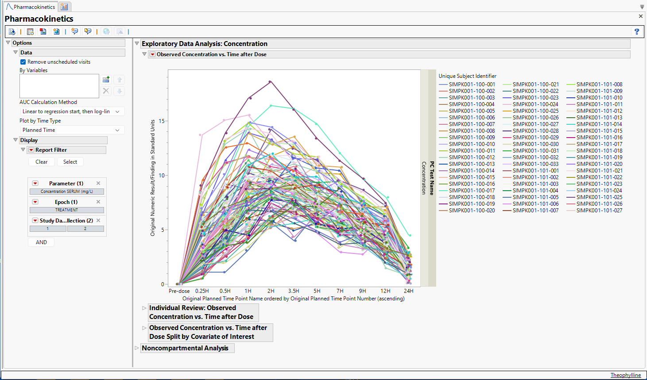Click the new speech bubble note icon
This screenshot has width=647, height=380.
pyautogui.click(x=74, y=31)
